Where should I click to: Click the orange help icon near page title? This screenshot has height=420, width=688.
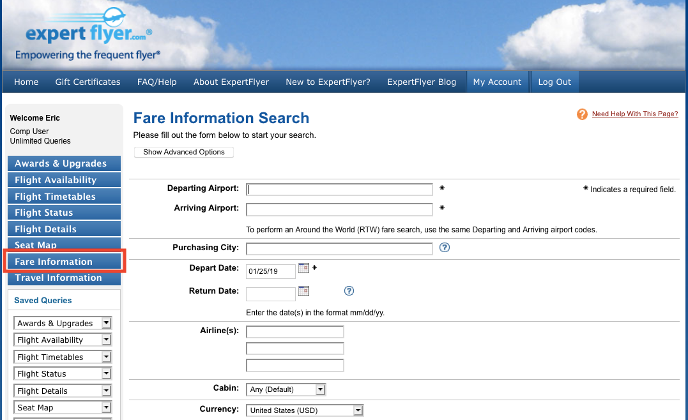click(582, 114)
